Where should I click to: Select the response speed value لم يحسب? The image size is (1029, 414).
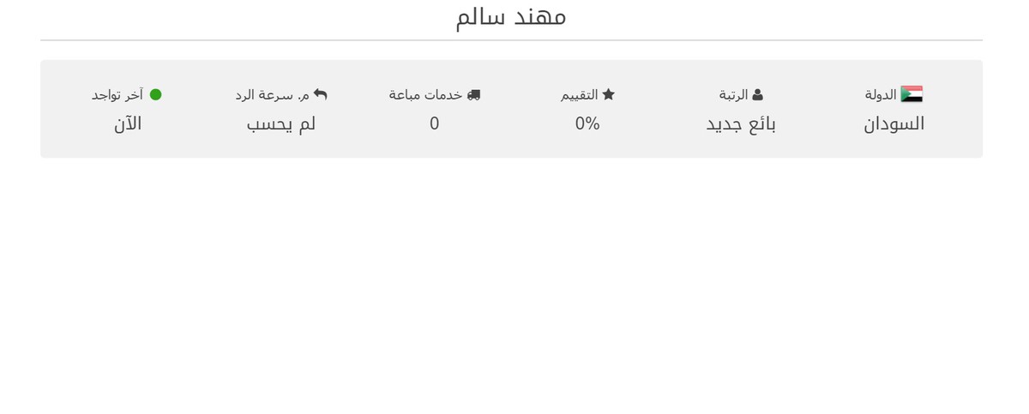click(x=281, y=123)
